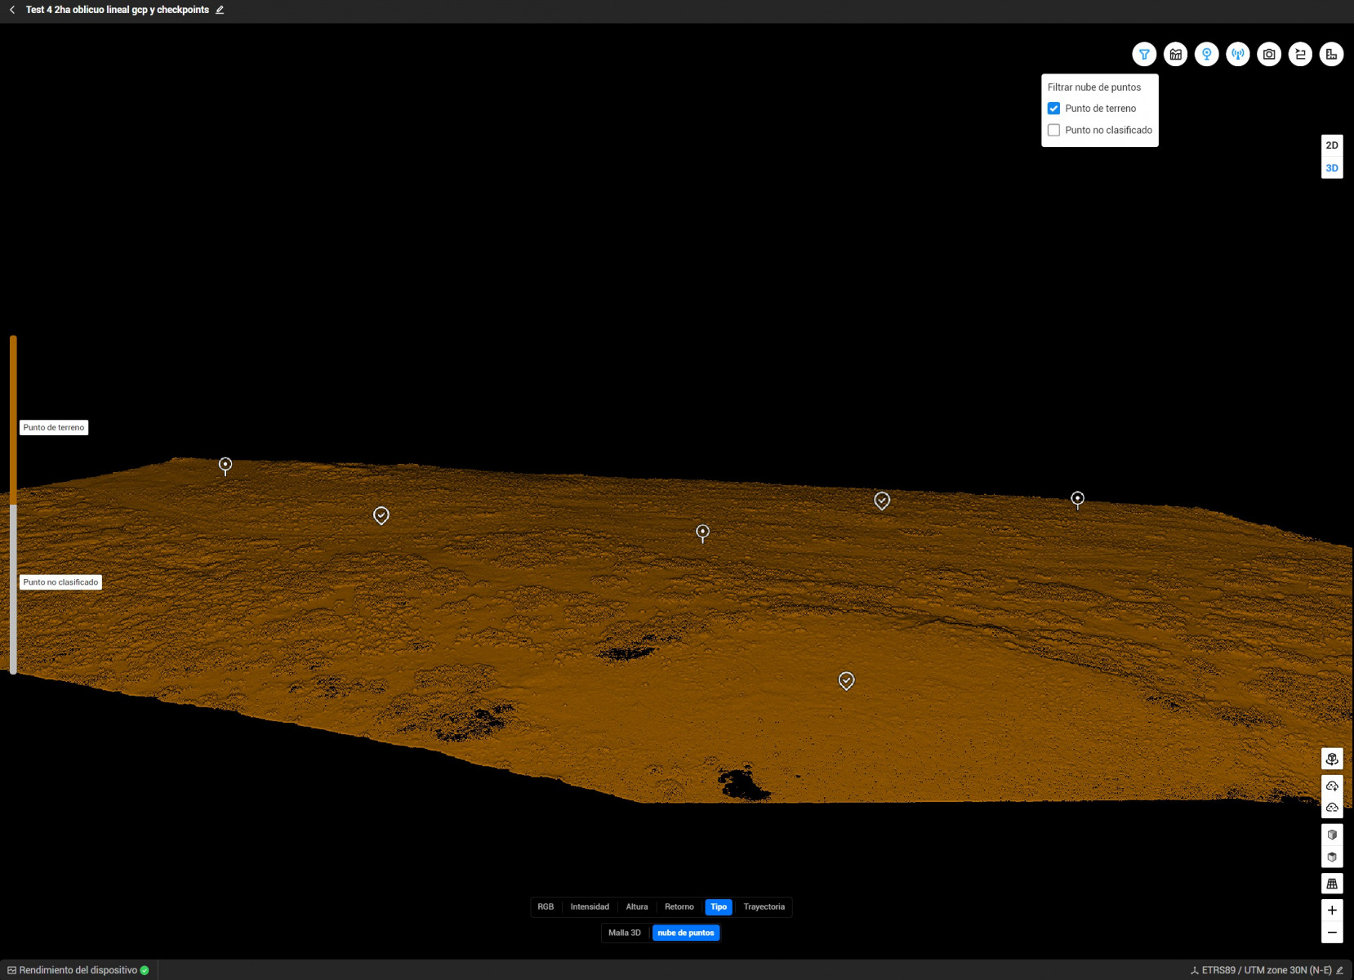Toggle the map pin markers icon
1354x980 pixels.
coord(1206,55)
